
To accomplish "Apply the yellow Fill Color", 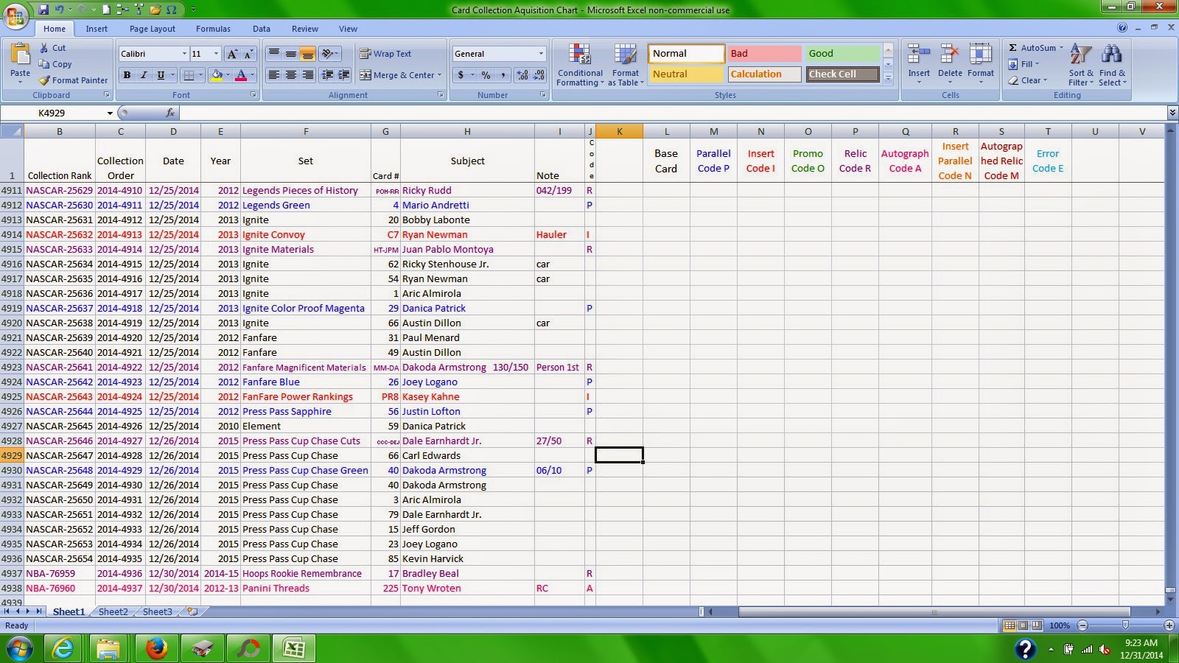I will click(x=217, y=75).
